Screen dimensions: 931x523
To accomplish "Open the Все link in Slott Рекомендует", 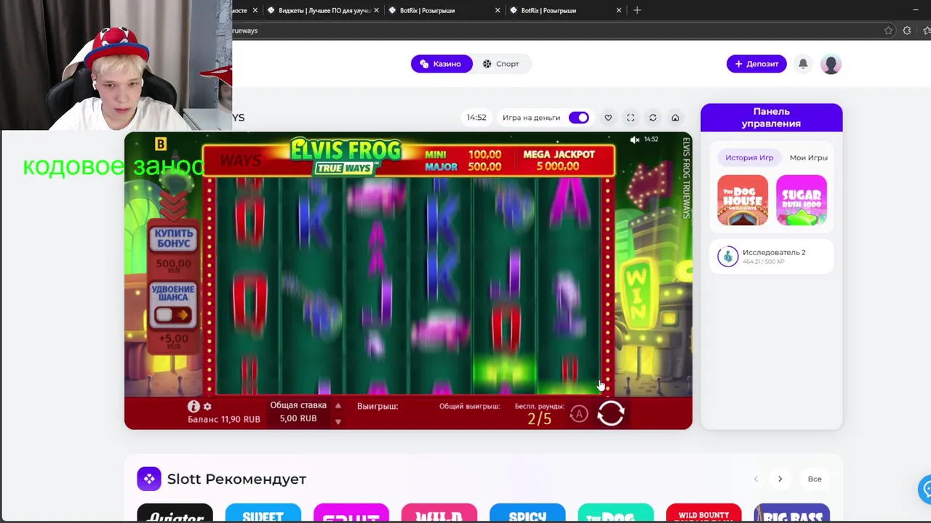I will (815, 479).
